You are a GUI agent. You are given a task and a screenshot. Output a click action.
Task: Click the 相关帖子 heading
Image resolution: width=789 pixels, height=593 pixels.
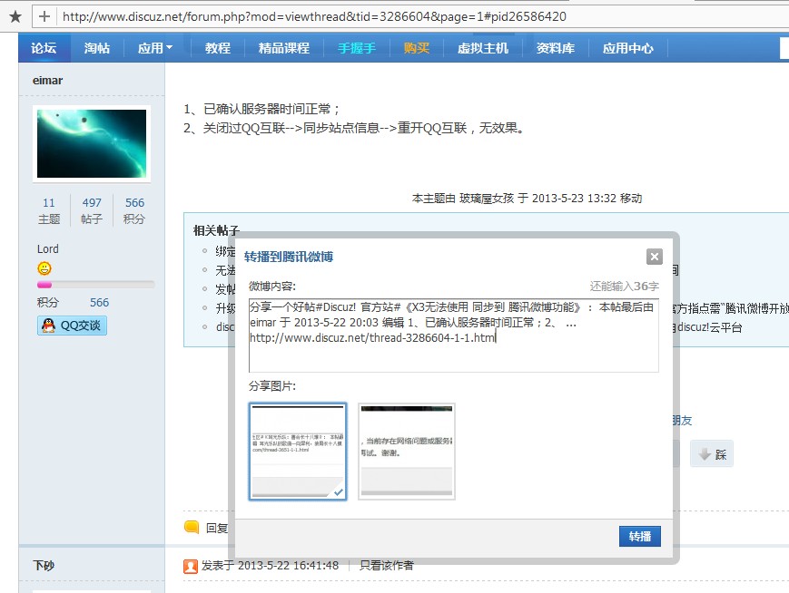click(x=216, y=230)
